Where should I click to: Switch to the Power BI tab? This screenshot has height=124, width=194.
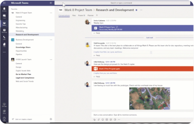click(82, 15)
